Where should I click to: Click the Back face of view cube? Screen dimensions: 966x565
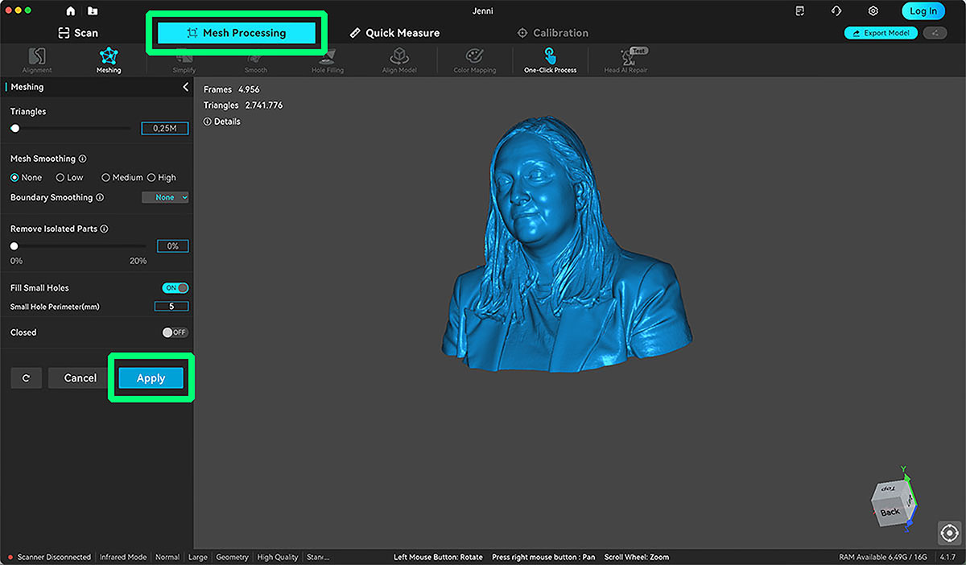click(x=890, y=512)
